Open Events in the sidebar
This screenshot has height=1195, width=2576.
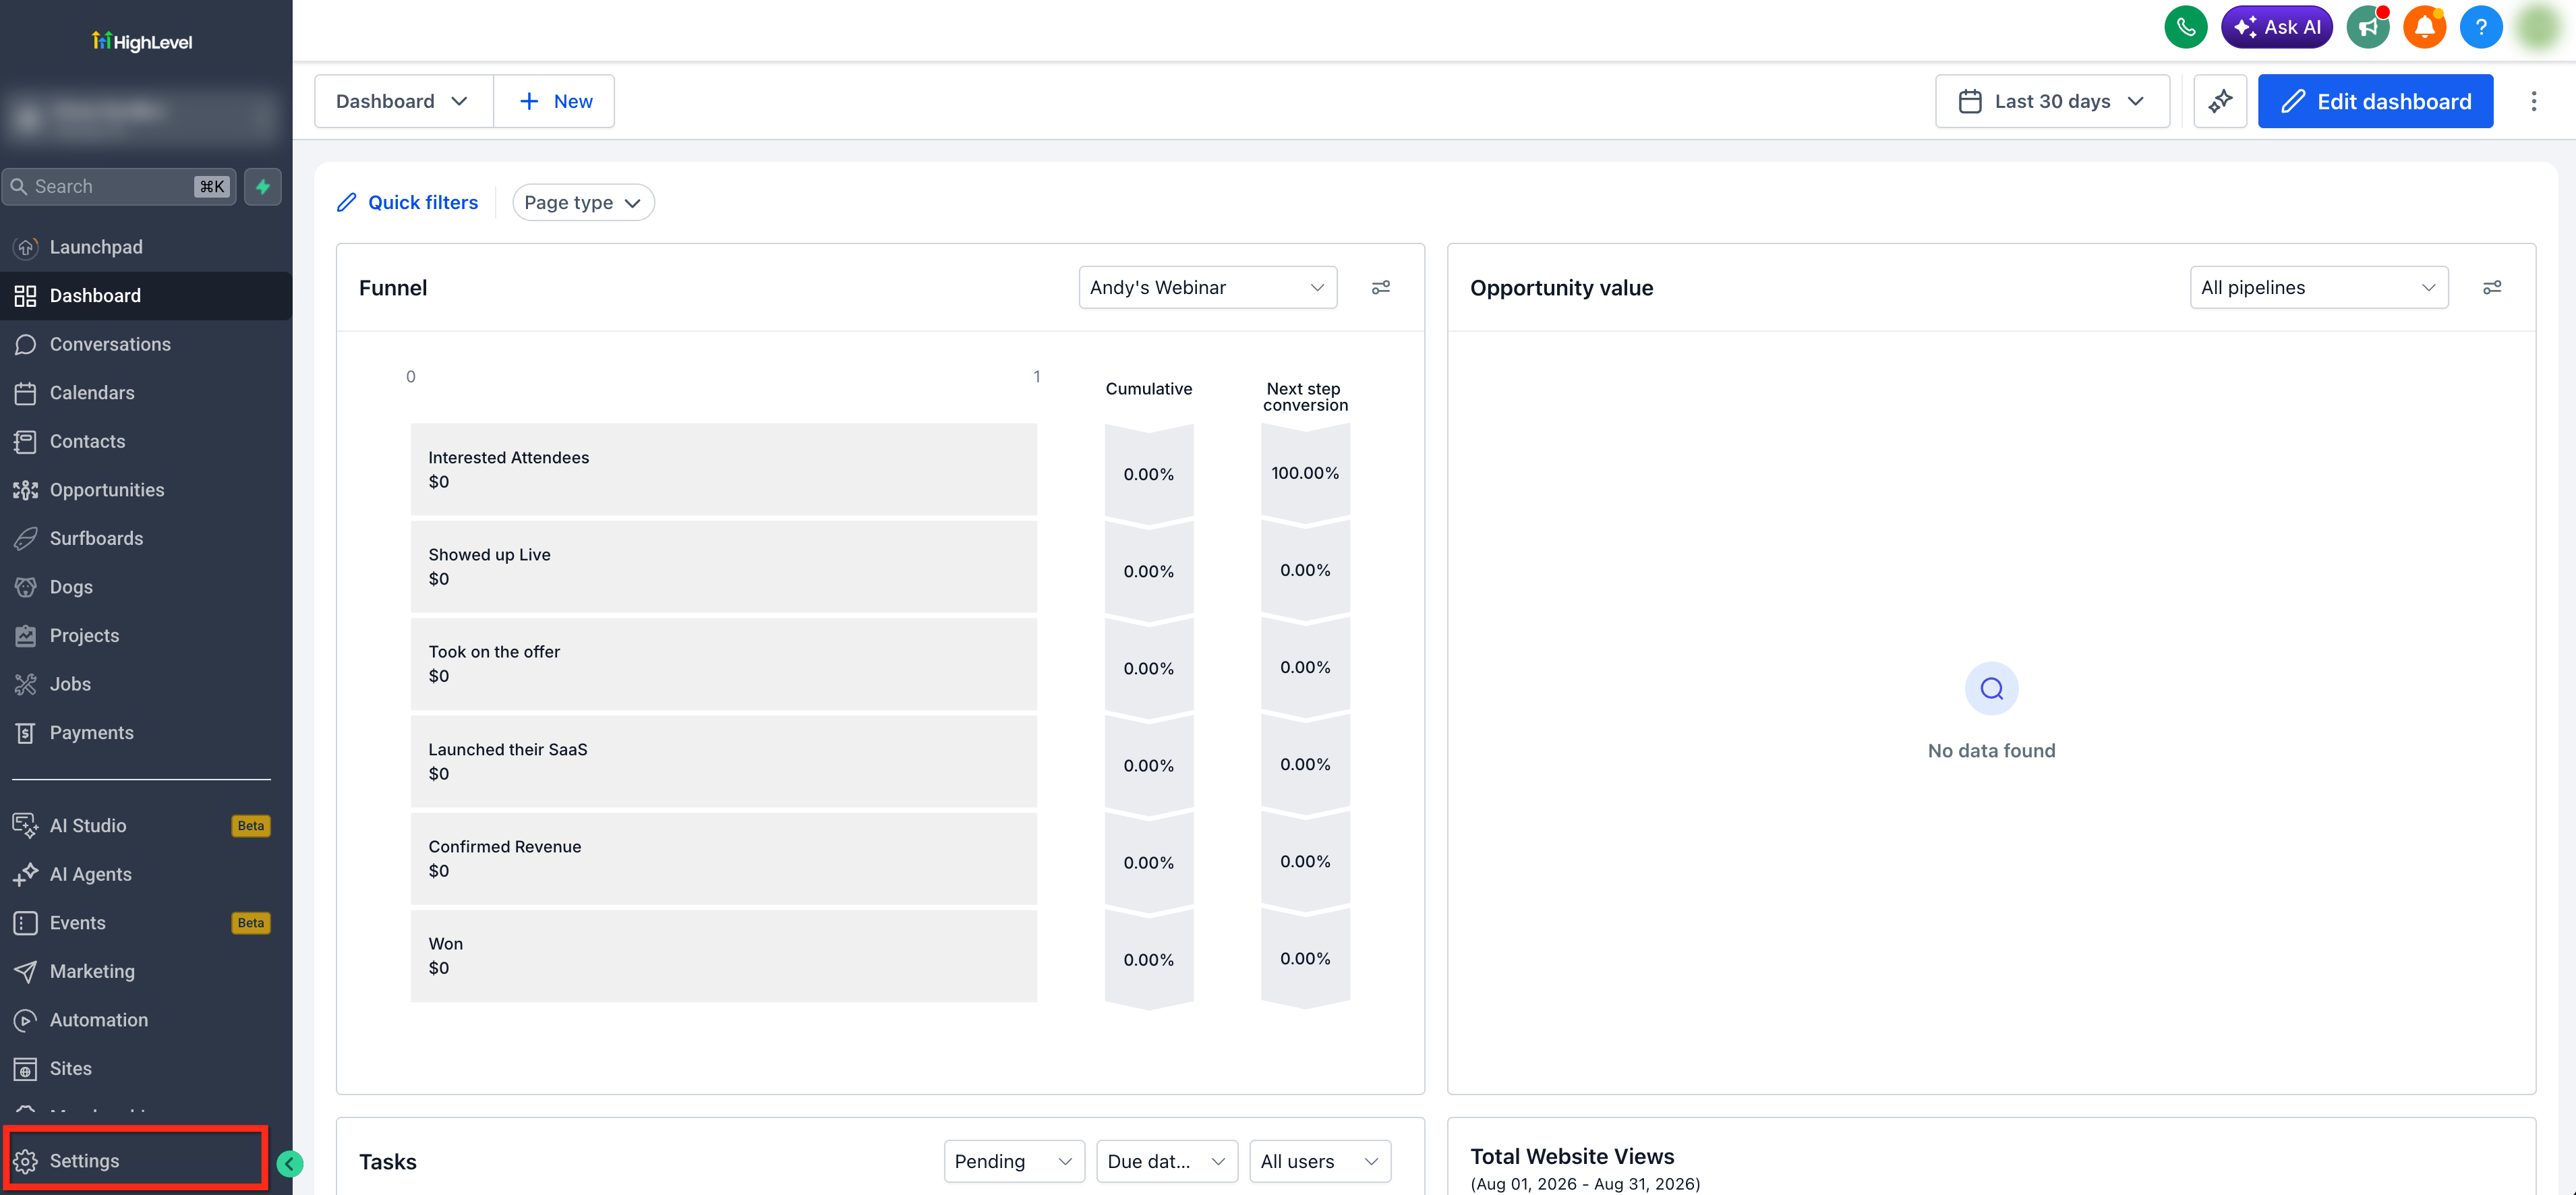(146, 923)
